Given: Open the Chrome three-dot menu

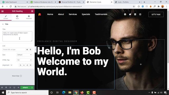Looking at the screenshot, I should point(167,6).
